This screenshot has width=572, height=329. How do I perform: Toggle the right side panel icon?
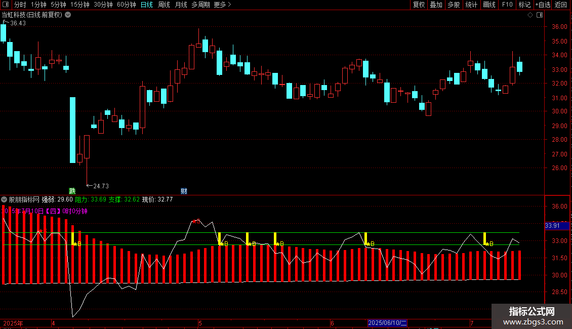540,15
